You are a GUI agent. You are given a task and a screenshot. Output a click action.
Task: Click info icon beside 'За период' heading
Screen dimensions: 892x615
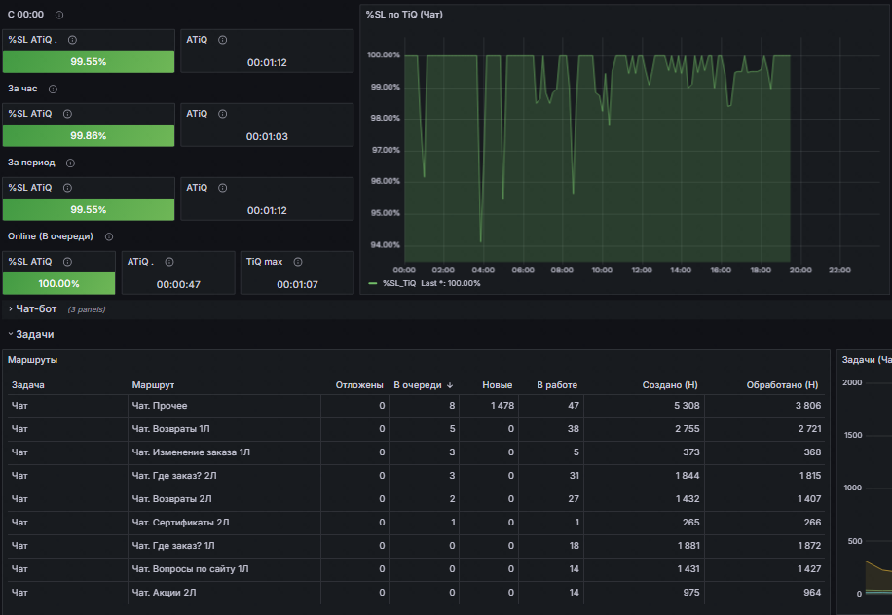(x=70, y=163)
